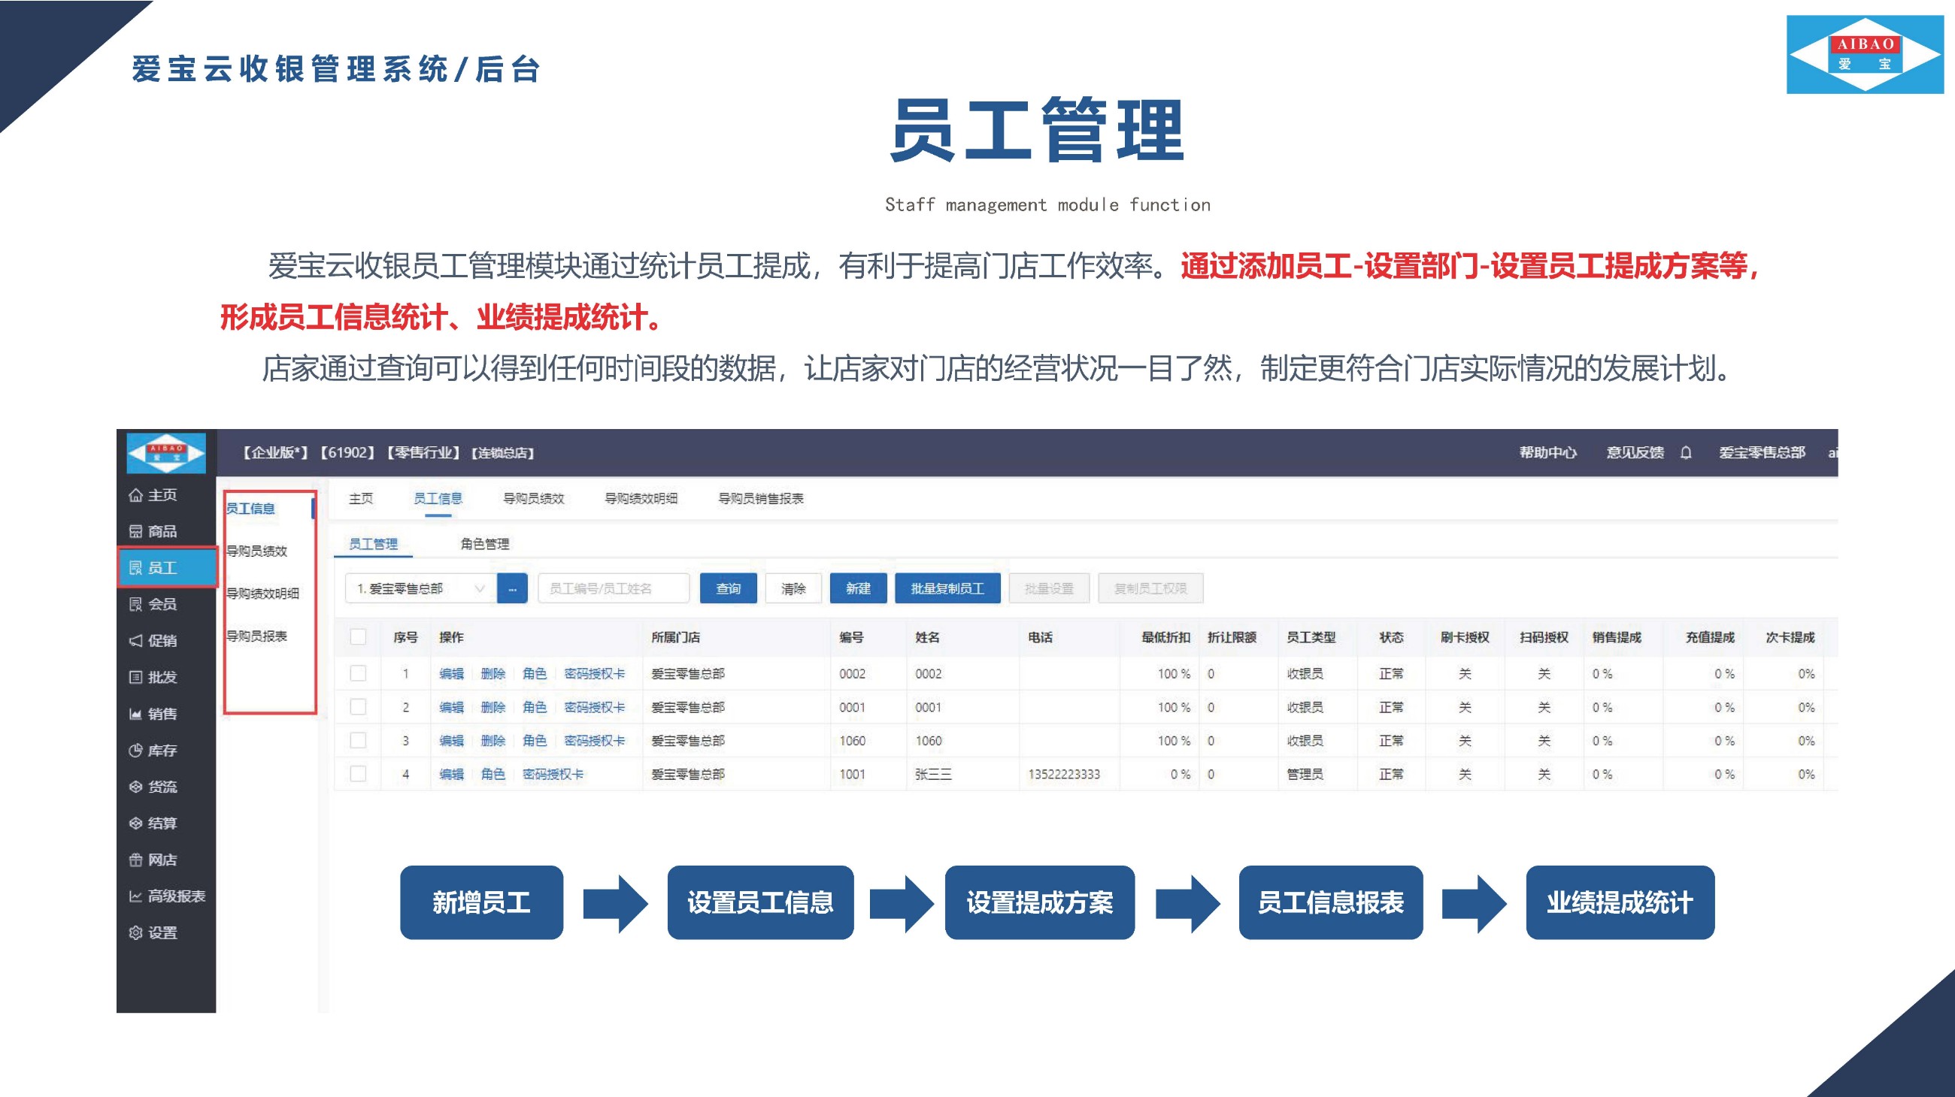
Task: Click the 查询 search button
Action: pyautogui.click(x=729, y=588)
